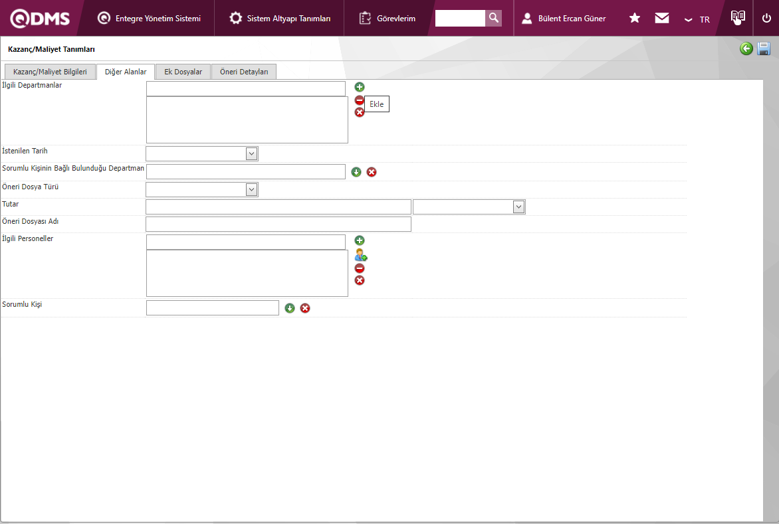
Task: Open the mail envelope icon
Action: [662, 19]
